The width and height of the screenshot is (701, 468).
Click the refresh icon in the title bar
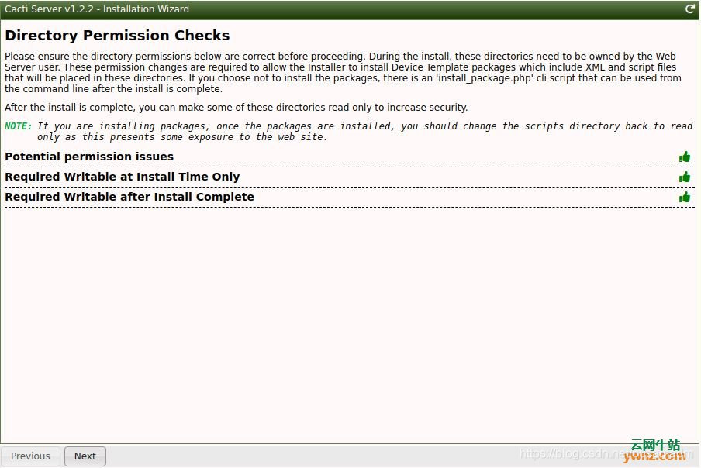click(690, 9)
